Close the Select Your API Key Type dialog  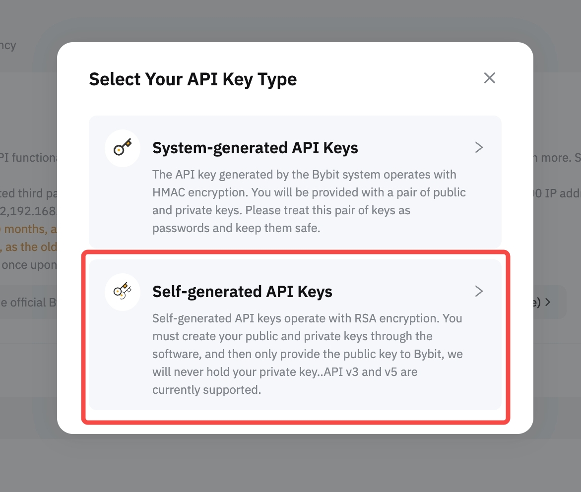coord(490,78)
